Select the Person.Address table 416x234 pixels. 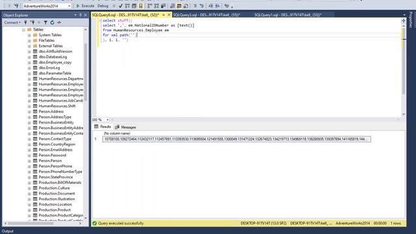point(51,111)
